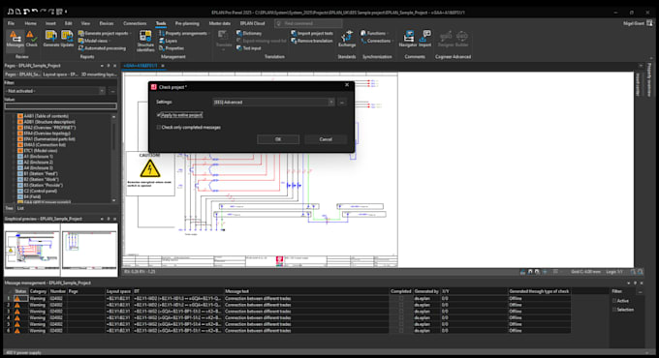This screenshot has width=659, height=358.
Task: Open the Devices ribbon tab
Action: pyautogui.click(x=107, y=23)
